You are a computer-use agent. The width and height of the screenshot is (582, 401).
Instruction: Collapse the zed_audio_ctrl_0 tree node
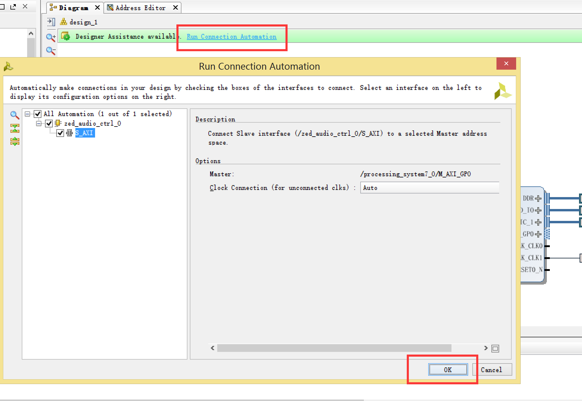39,123
